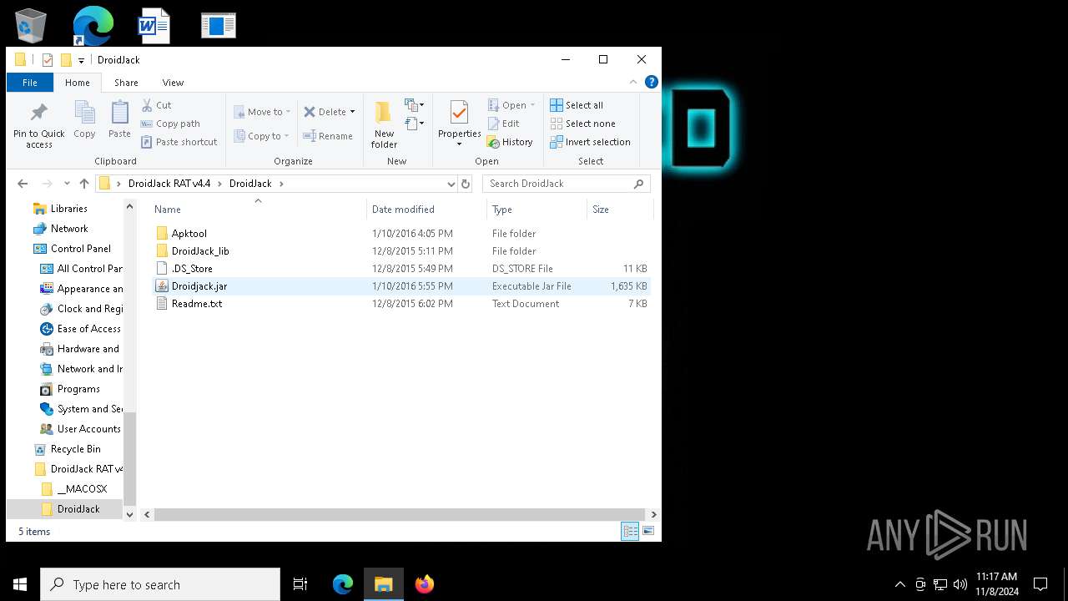Select __MACOSX folder in navigation pane
1068x601 pixels.
tap(82, 489)
